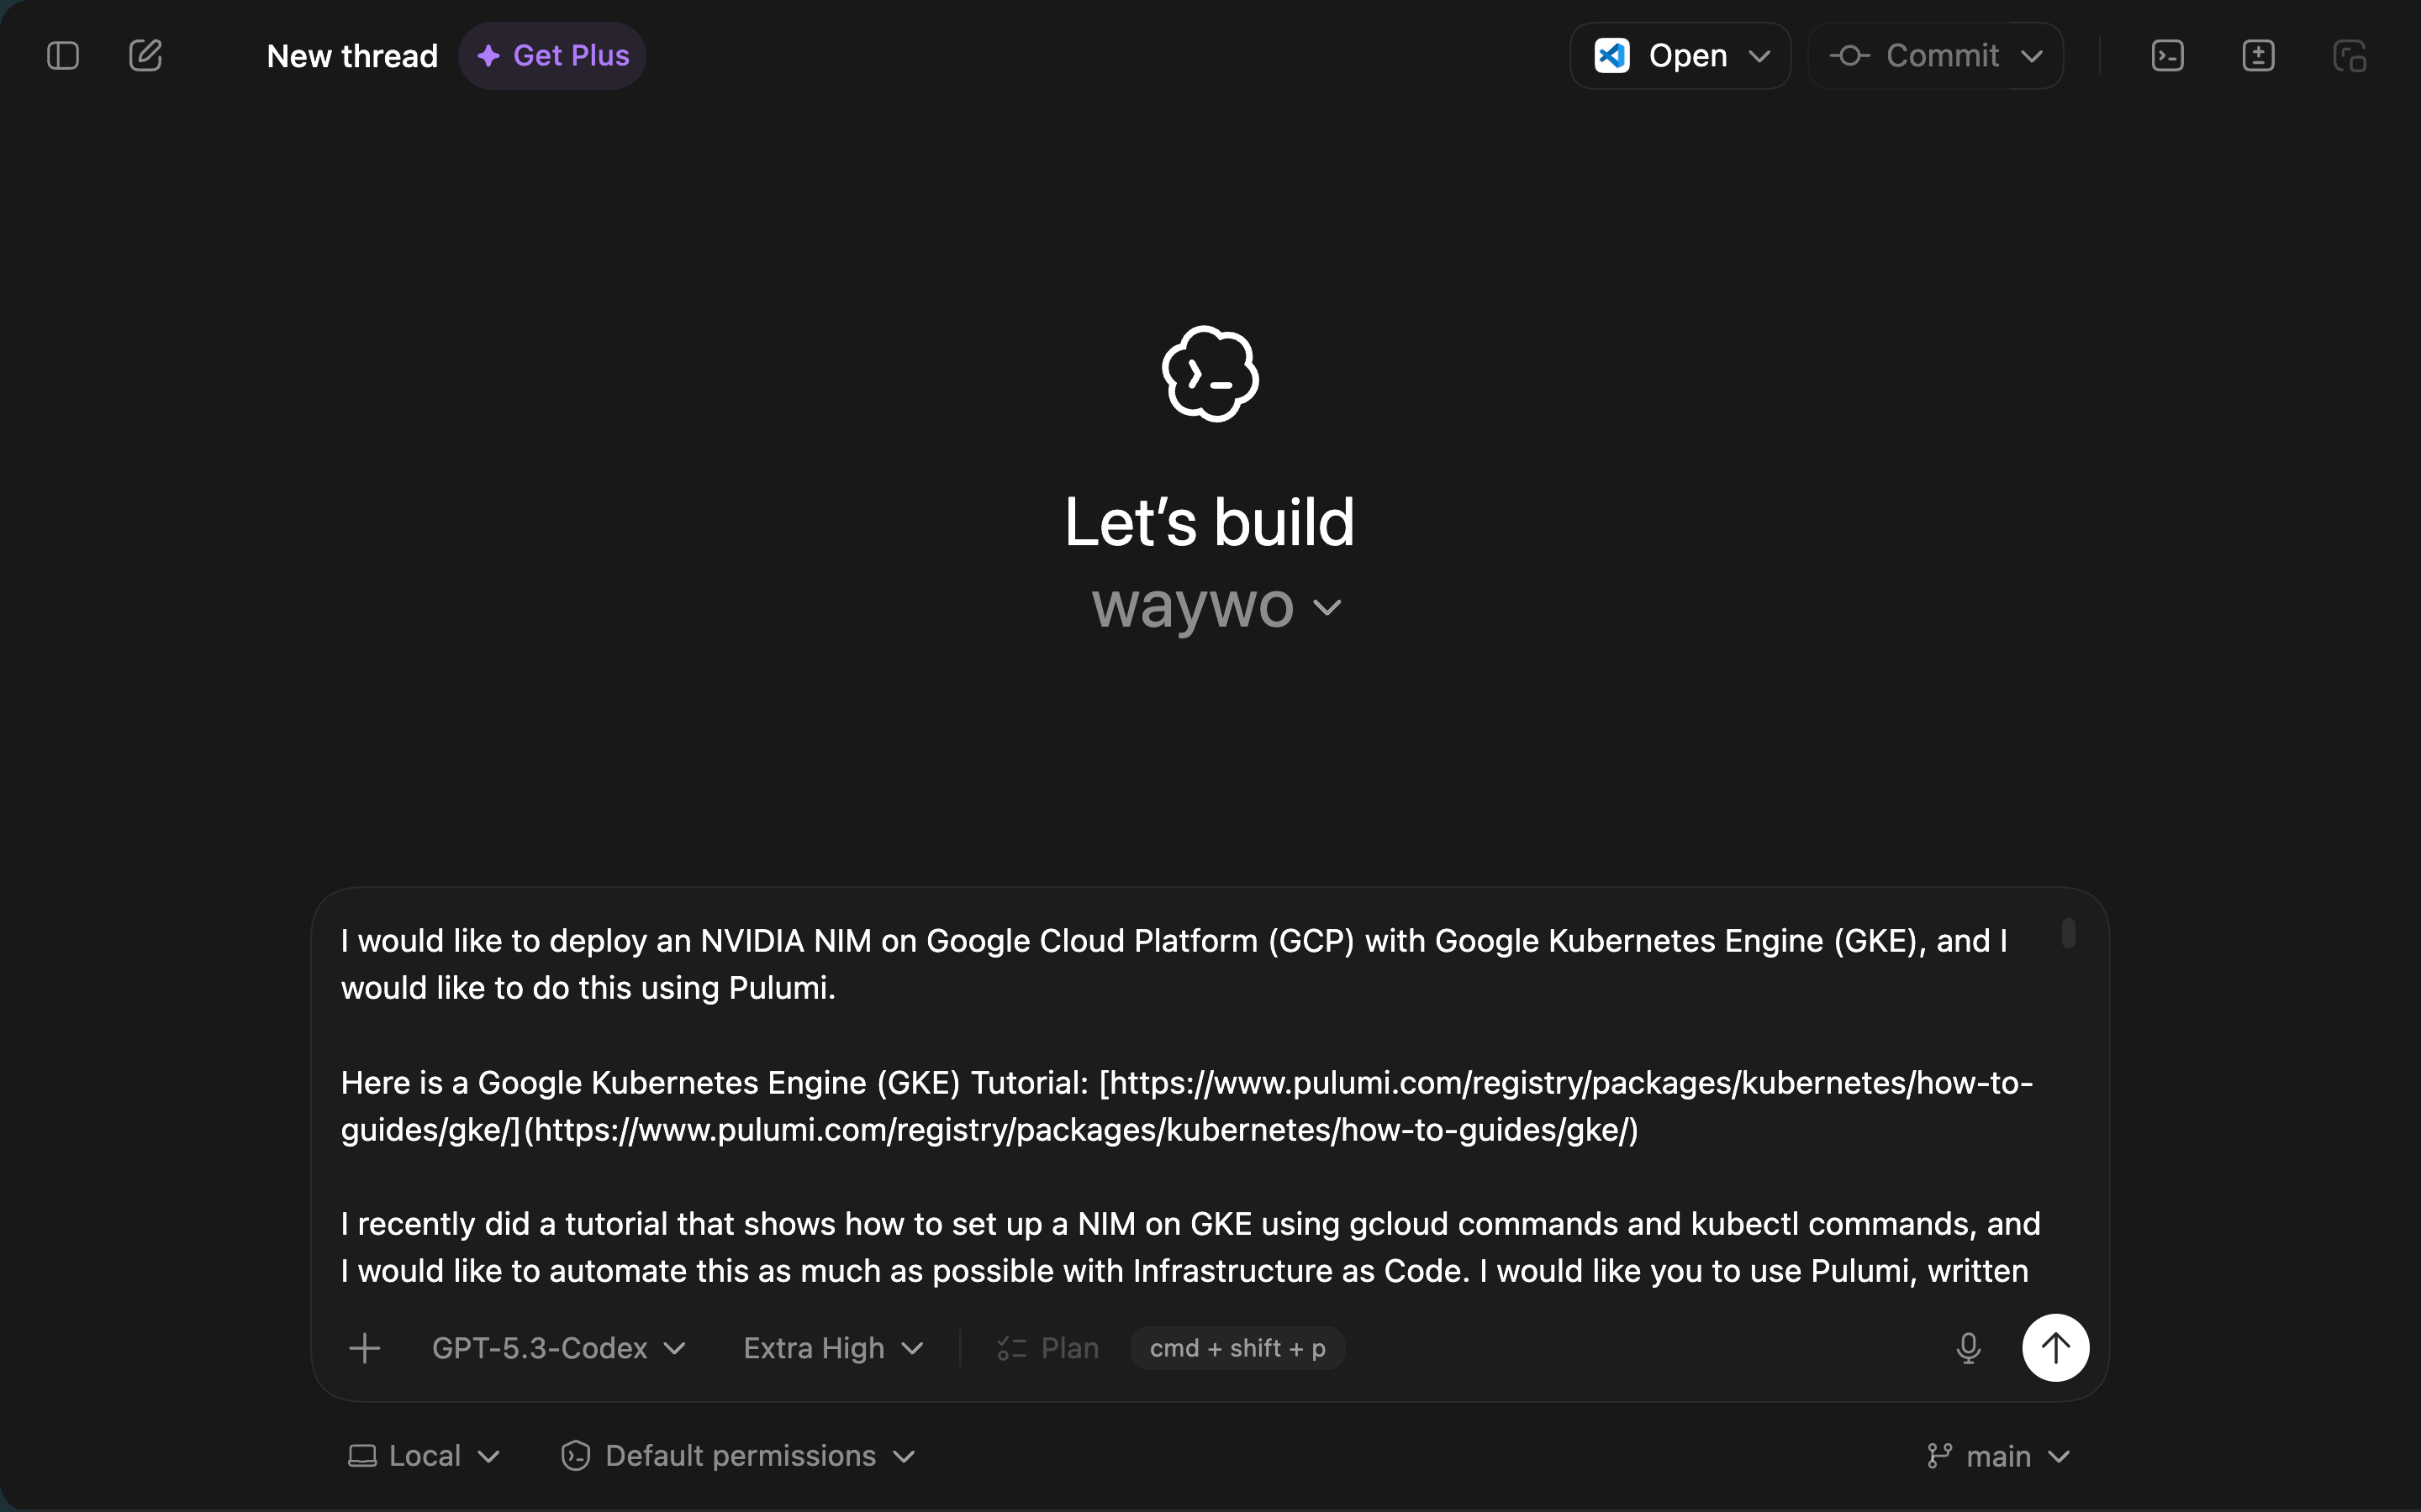Open the Default permissions menu
This screenshot has height=1512, width=2421.
click(738, 1456)
